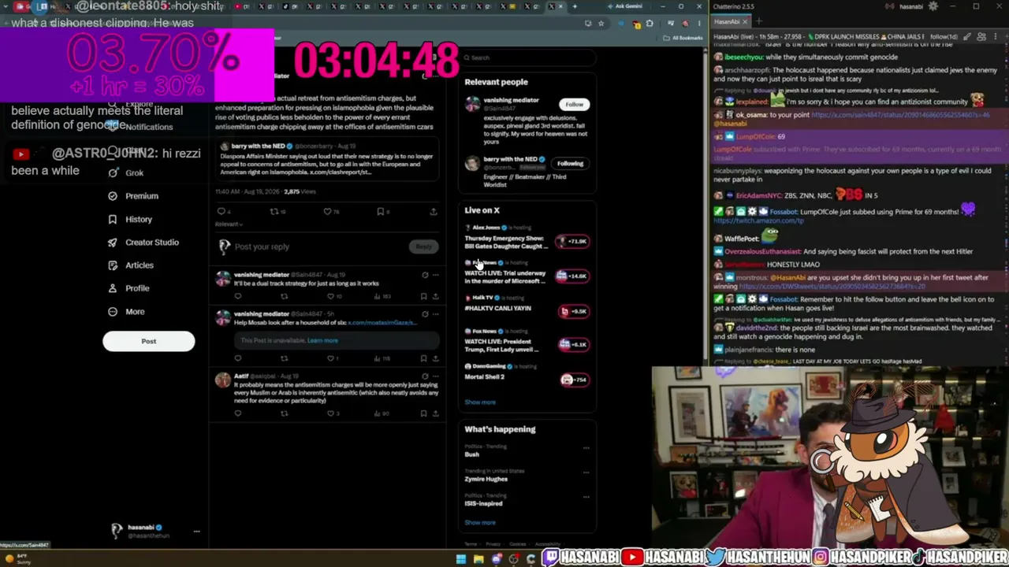Open Grok from the X sidebar
The width and height of the screenshot is (1009, 567).
[126, 173]
